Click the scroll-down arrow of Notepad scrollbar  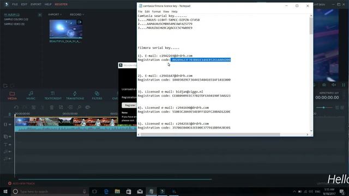pyautogui.click(x=311, y=131)
